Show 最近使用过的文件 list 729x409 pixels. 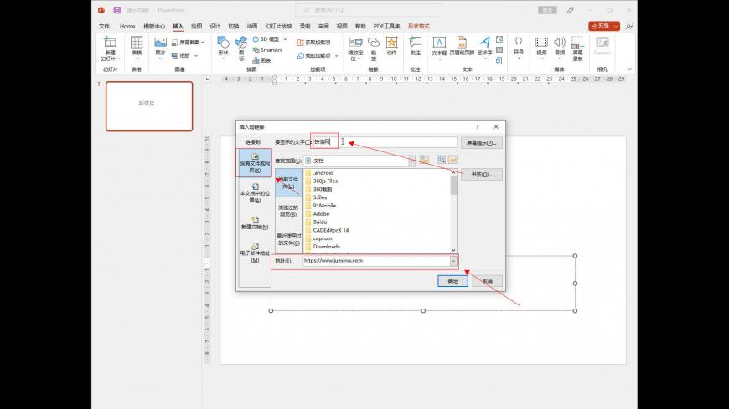click(287, 239)
